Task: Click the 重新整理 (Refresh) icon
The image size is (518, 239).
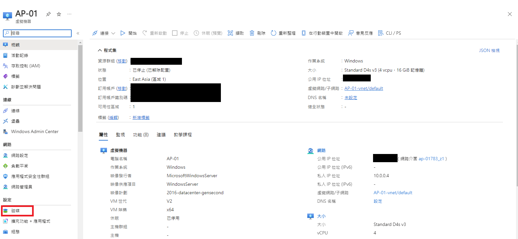Action: 274,33
